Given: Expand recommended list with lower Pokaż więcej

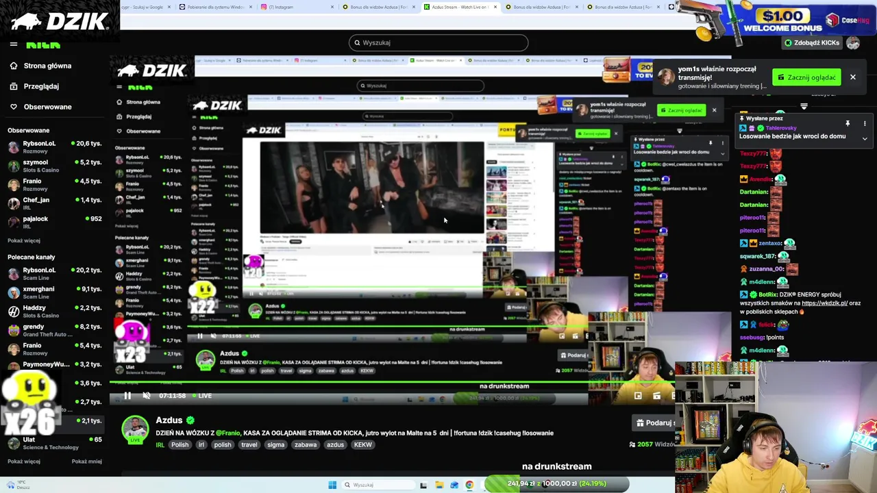Looking at the screenshot, I should [x=24, y=462].
